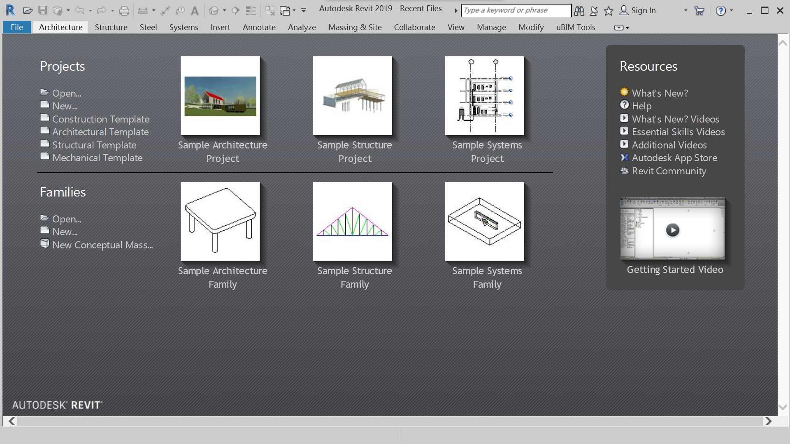Expand the Help question mark dropdown arrow
Viewport: 790px width, 444px height.
(732, 11)
